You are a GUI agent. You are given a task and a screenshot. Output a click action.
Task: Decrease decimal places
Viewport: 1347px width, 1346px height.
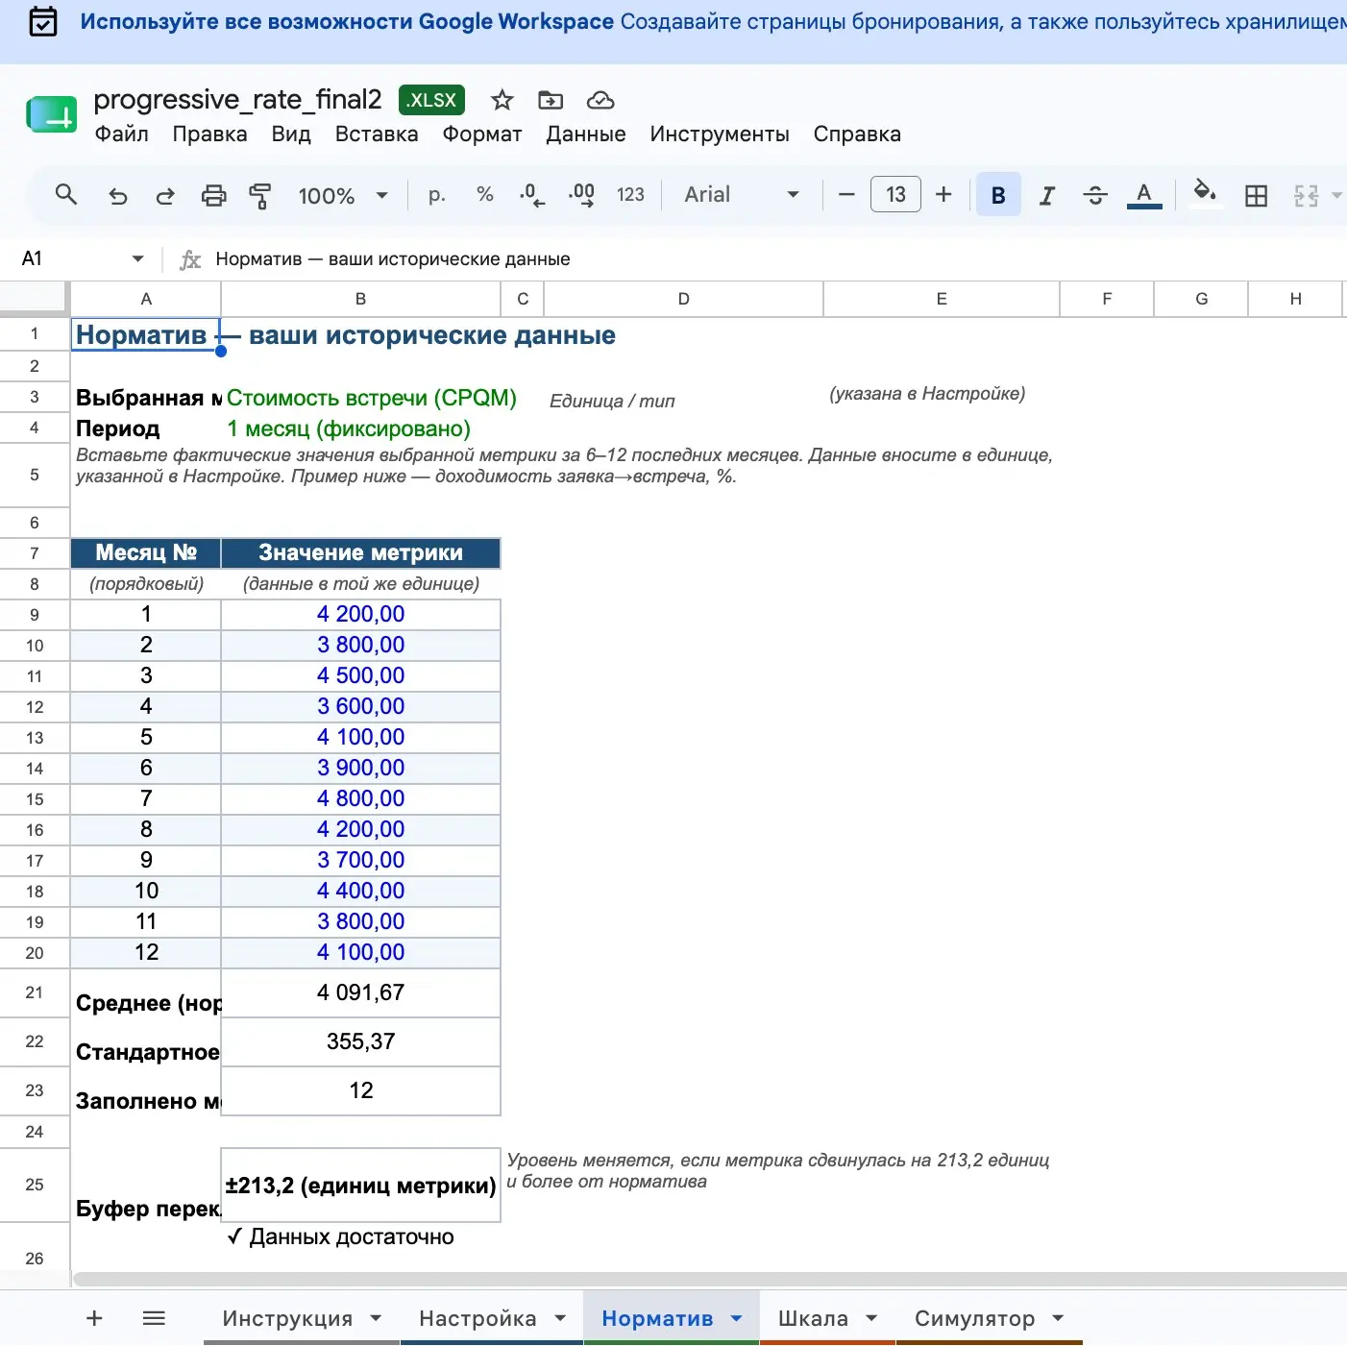click(532, 195)
